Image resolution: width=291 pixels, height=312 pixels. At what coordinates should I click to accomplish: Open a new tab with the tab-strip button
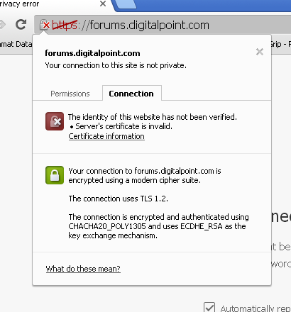126,4
